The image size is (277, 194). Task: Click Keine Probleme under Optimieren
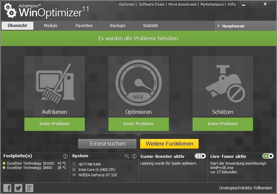pyautogui.click(x=139, y=124)
